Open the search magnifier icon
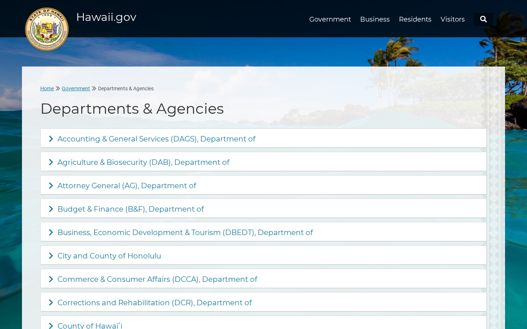The width and height of the screenshot is (527, 329). point(483,19)
